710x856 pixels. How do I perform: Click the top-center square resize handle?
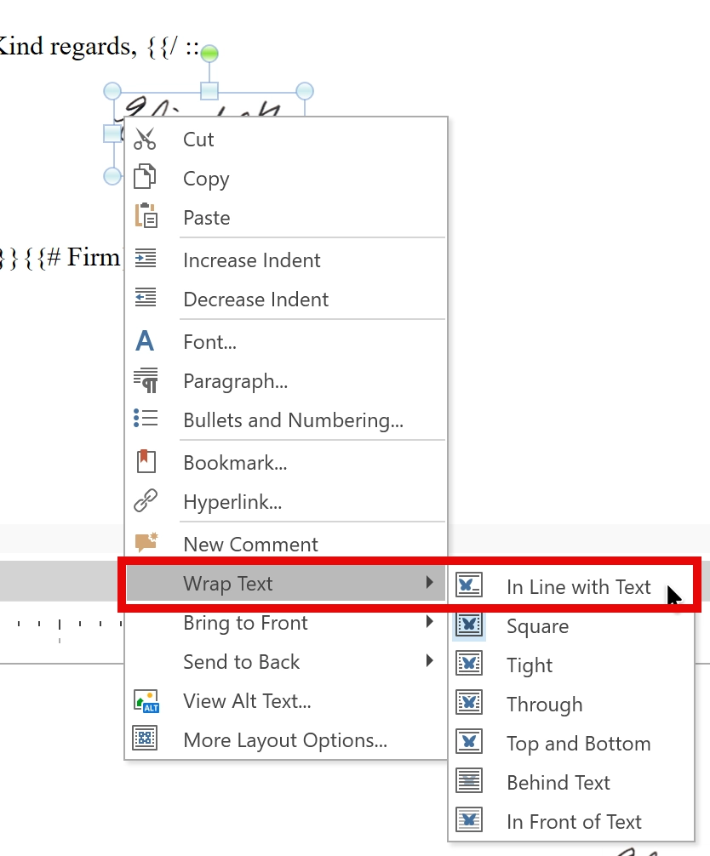pyautogui.click(x=209, y=91)
